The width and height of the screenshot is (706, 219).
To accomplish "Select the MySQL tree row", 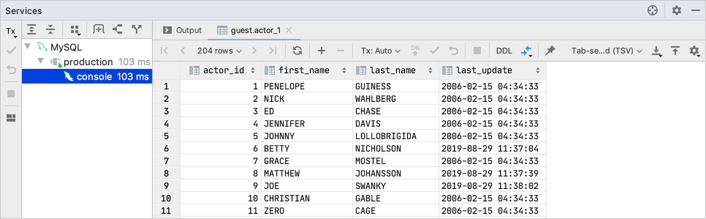I will pyautogui.click(x=87, y=47).
